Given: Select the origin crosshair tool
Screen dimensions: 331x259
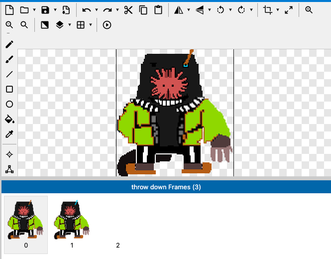Looking at the screenshot, I should [x=9, y=154].
